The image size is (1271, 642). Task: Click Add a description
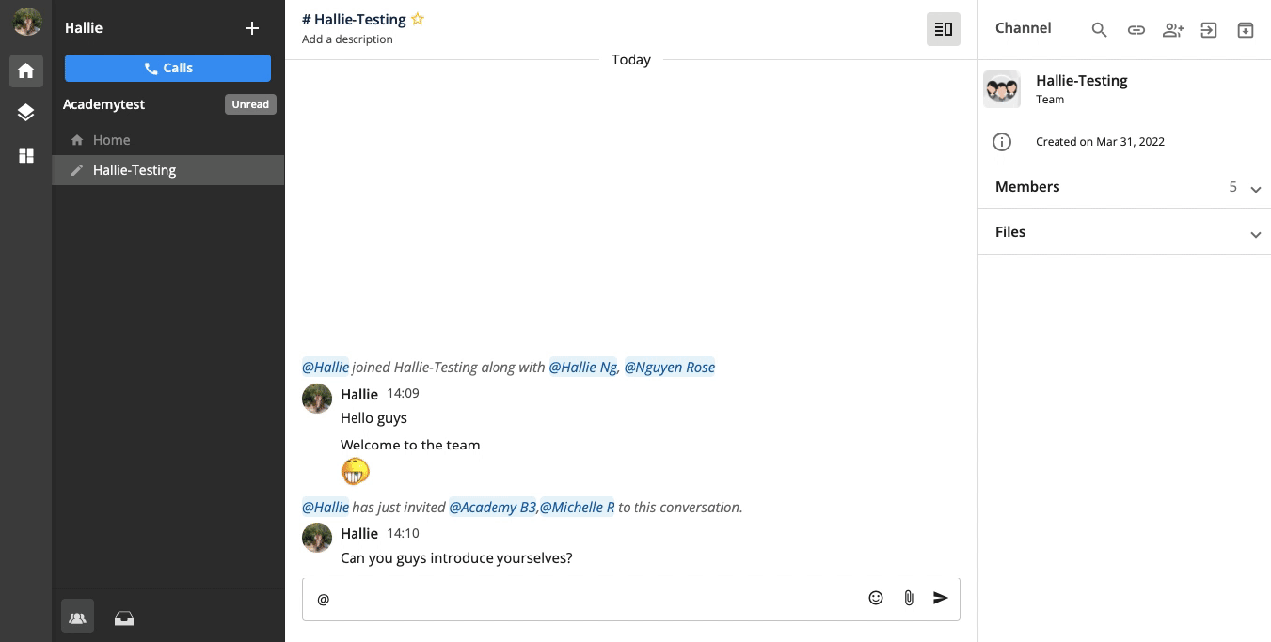tap(348, 40)
